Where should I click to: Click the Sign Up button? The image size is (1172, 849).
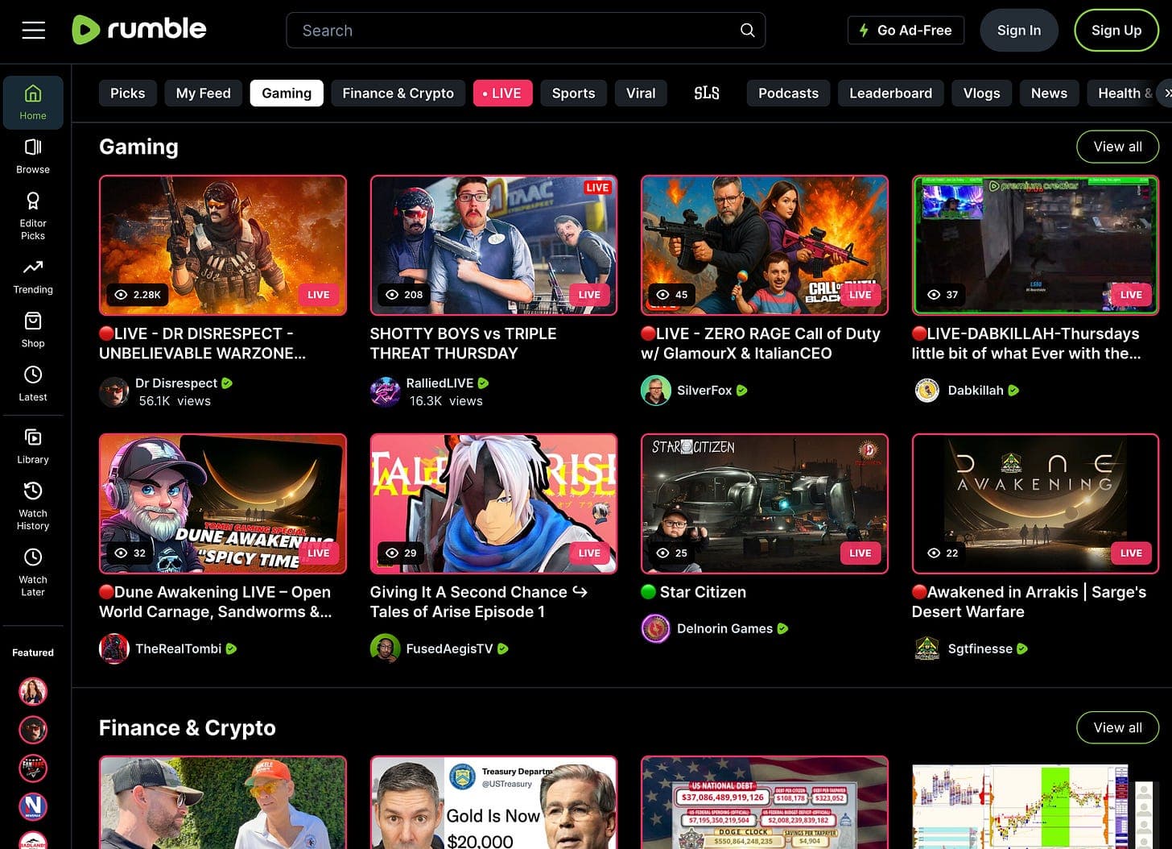(1116, 31)
